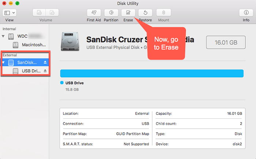Click the GUID Partition Map value
This screenshot has width=256, height=159.
(x=132, y=134)
